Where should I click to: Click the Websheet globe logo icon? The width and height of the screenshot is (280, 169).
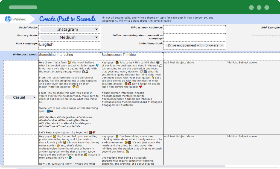(8, 19)
